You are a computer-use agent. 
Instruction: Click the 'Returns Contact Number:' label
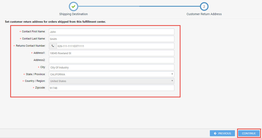31,46
